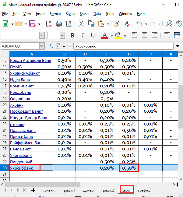This screenshot has height=197, width=183.
Task: Click inside the formula input line
Action: click(123, 46)
